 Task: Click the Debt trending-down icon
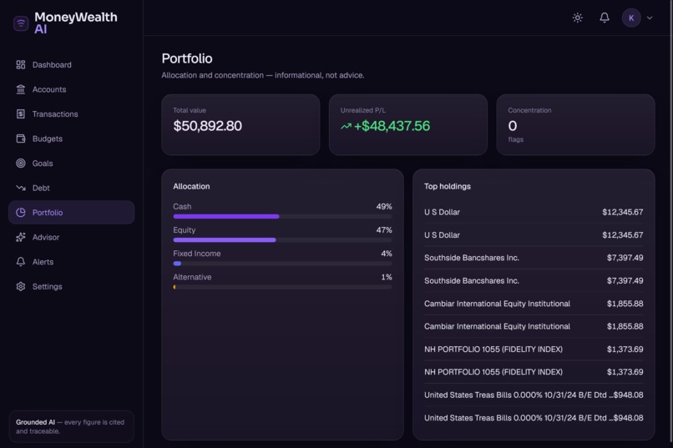pos(21,188)
